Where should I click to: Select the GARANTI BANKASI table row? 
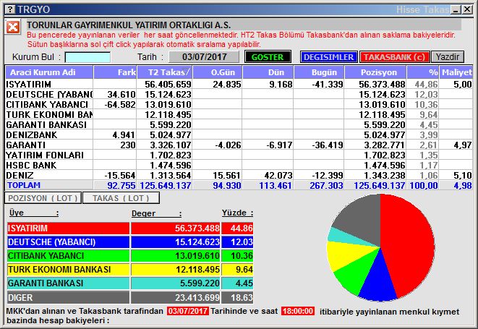[x=239, y=124]
